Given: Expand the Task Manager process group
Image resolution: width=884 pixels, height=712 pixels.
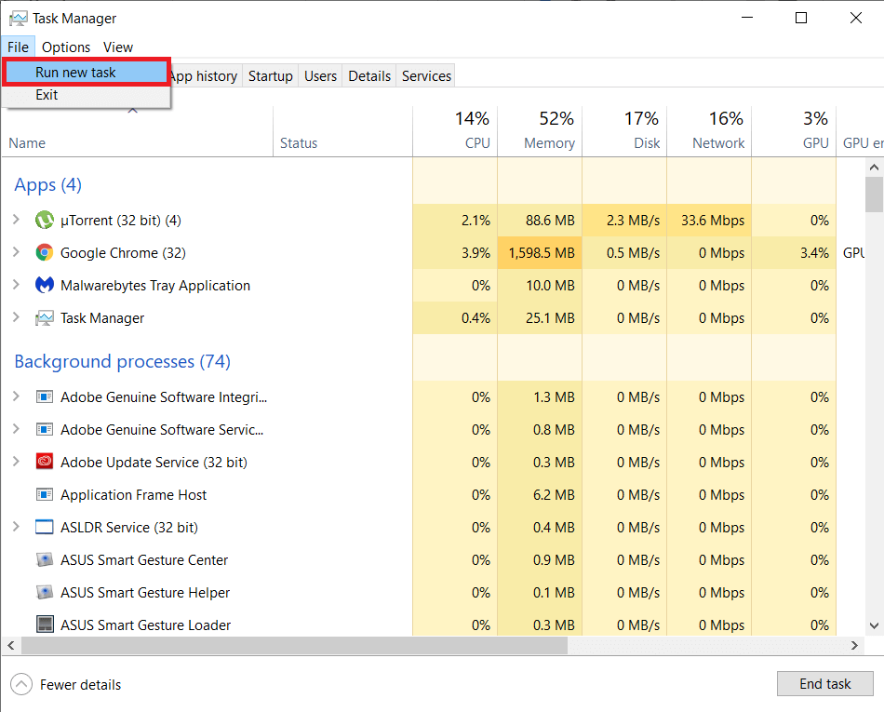Looking at the screenshot, I should click(x=17, y=318).
